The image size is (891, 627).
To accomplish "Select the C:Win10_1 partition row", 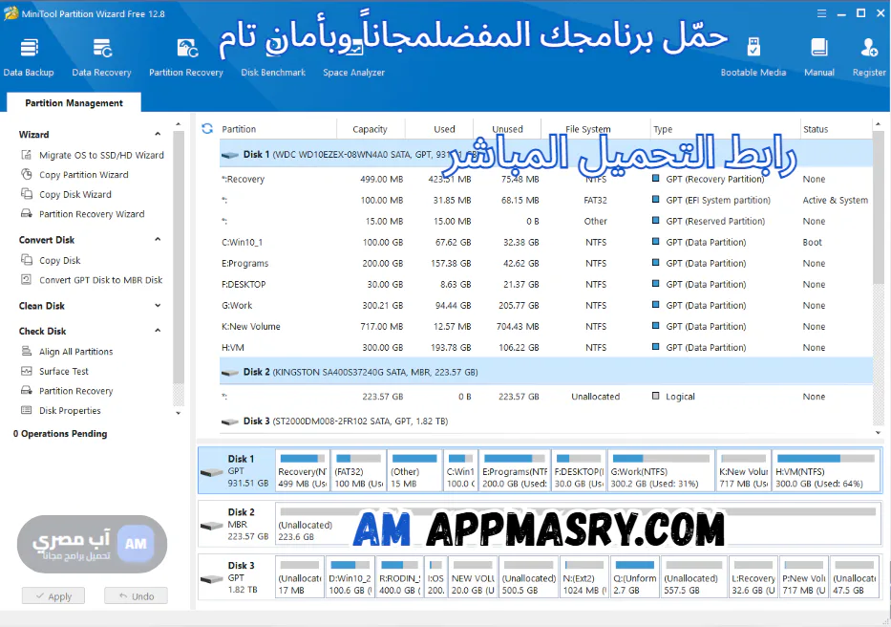I will pos(546,243).
